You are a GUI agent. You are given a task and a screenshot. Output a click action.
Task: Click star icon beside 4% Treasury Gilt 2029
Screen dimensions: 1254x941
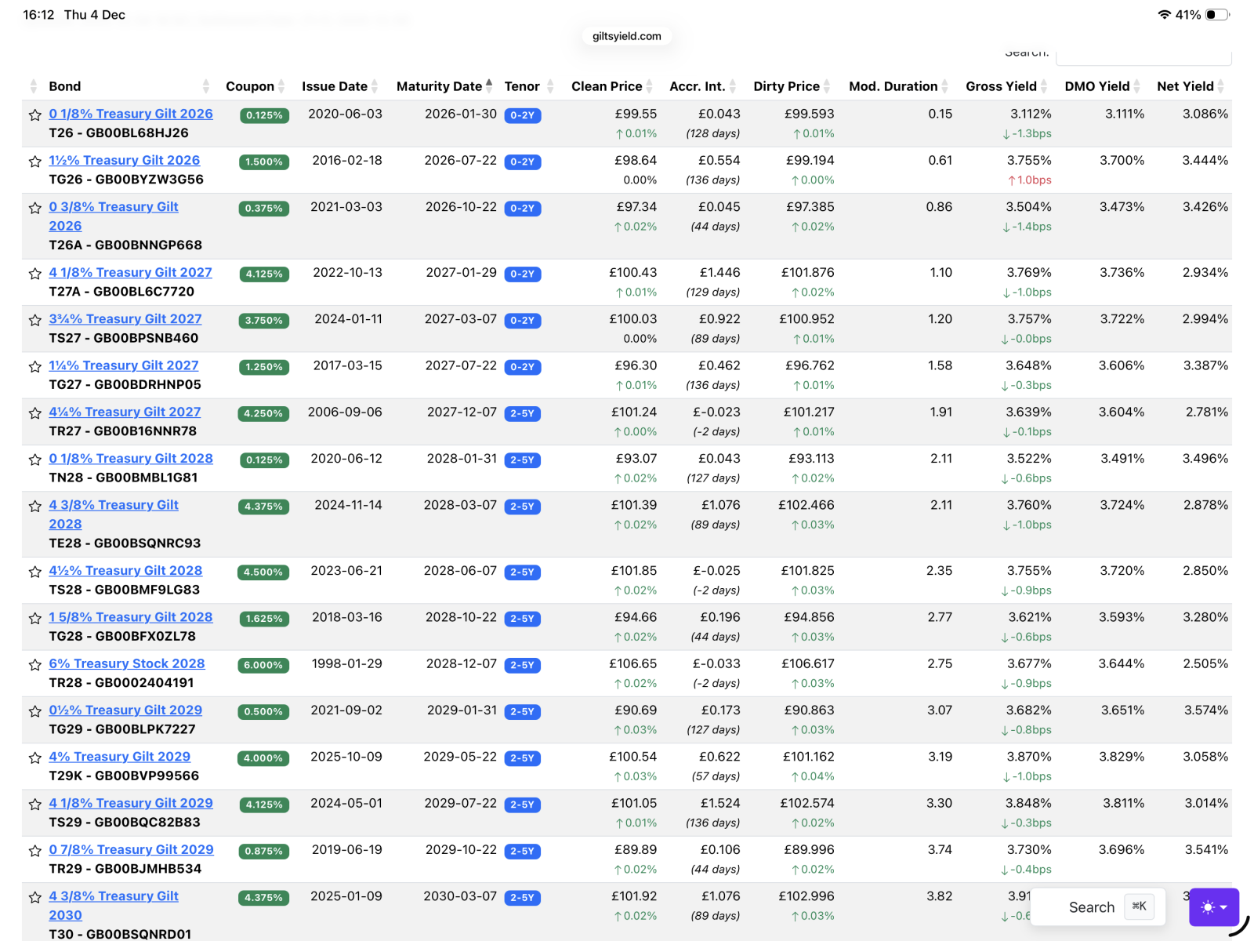click(34, 758)
